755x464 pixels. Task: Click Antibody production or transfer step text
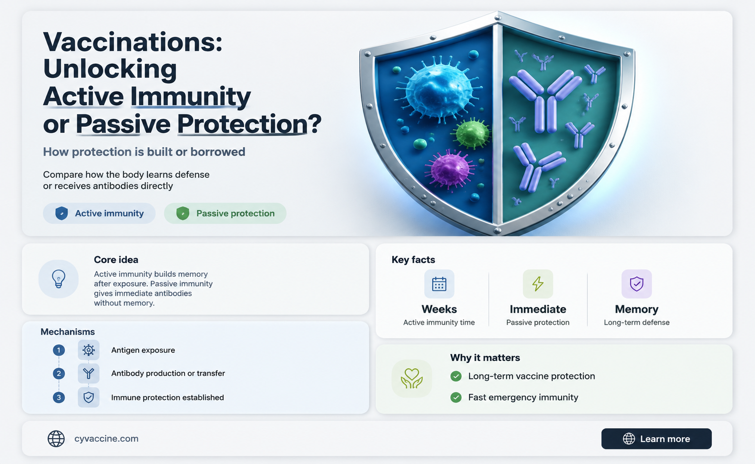coord(168,373)
